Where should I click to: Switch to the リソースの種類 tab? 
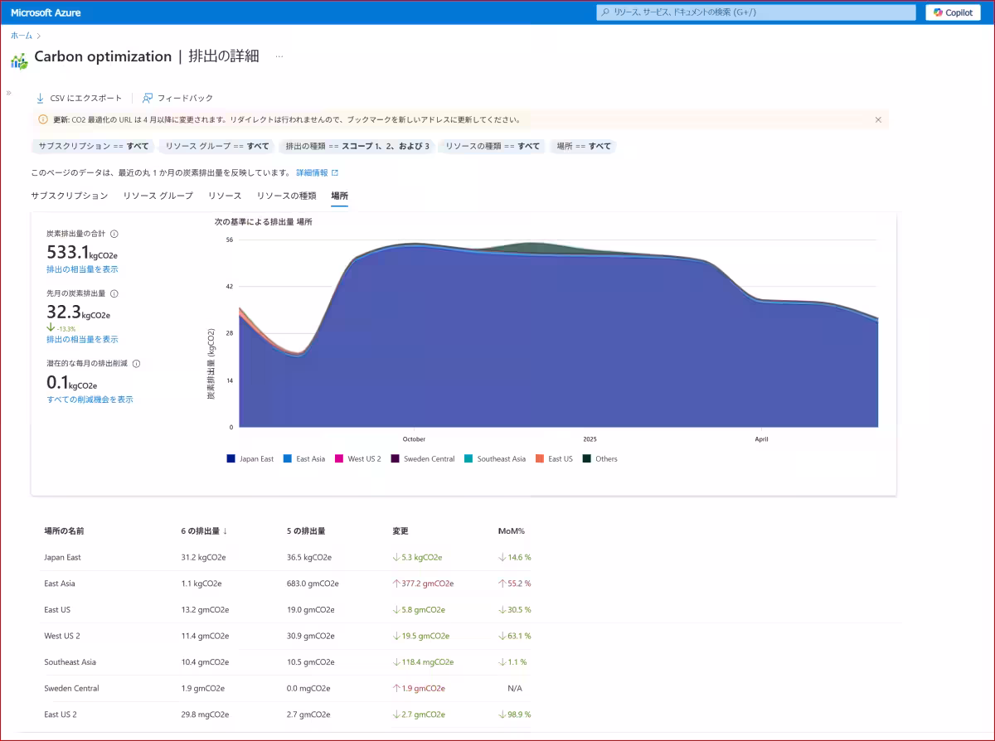tap(286, 196)
